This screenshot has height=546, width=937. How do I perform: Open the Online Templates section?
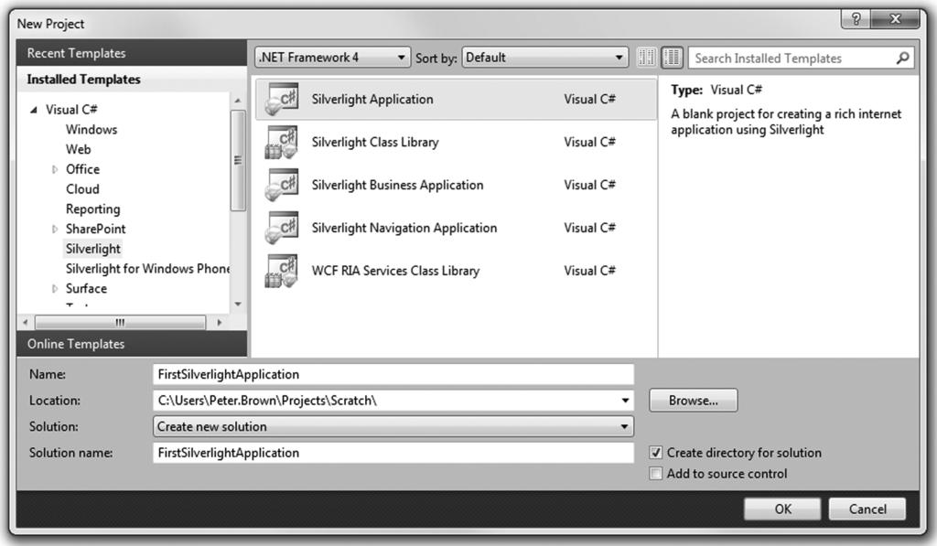click(x=132, y=344)
